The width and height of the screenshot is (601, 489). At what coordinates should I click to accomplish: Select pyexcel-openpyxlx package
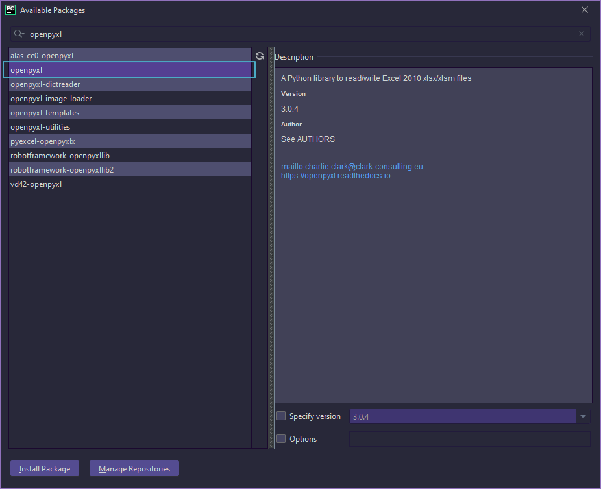130,141
